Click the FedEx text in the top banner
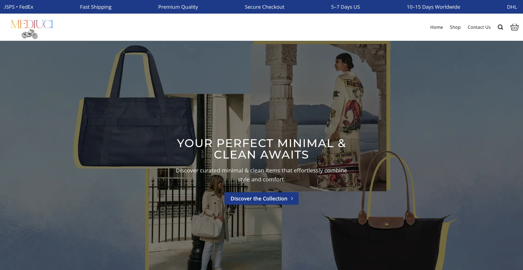This screenshot has height=270, width=523. [x=26, y=7]
